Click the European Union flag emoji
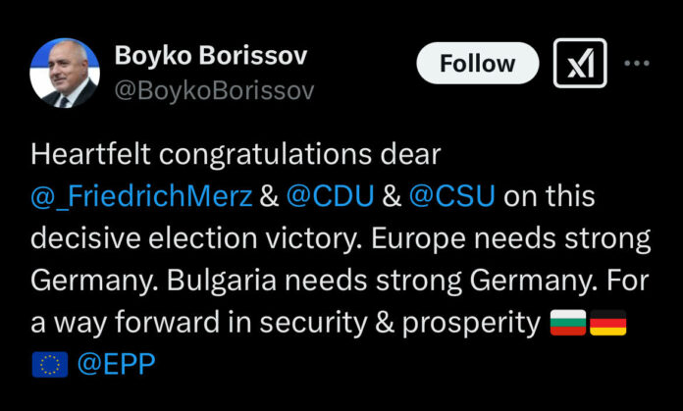 pos(49,364)
